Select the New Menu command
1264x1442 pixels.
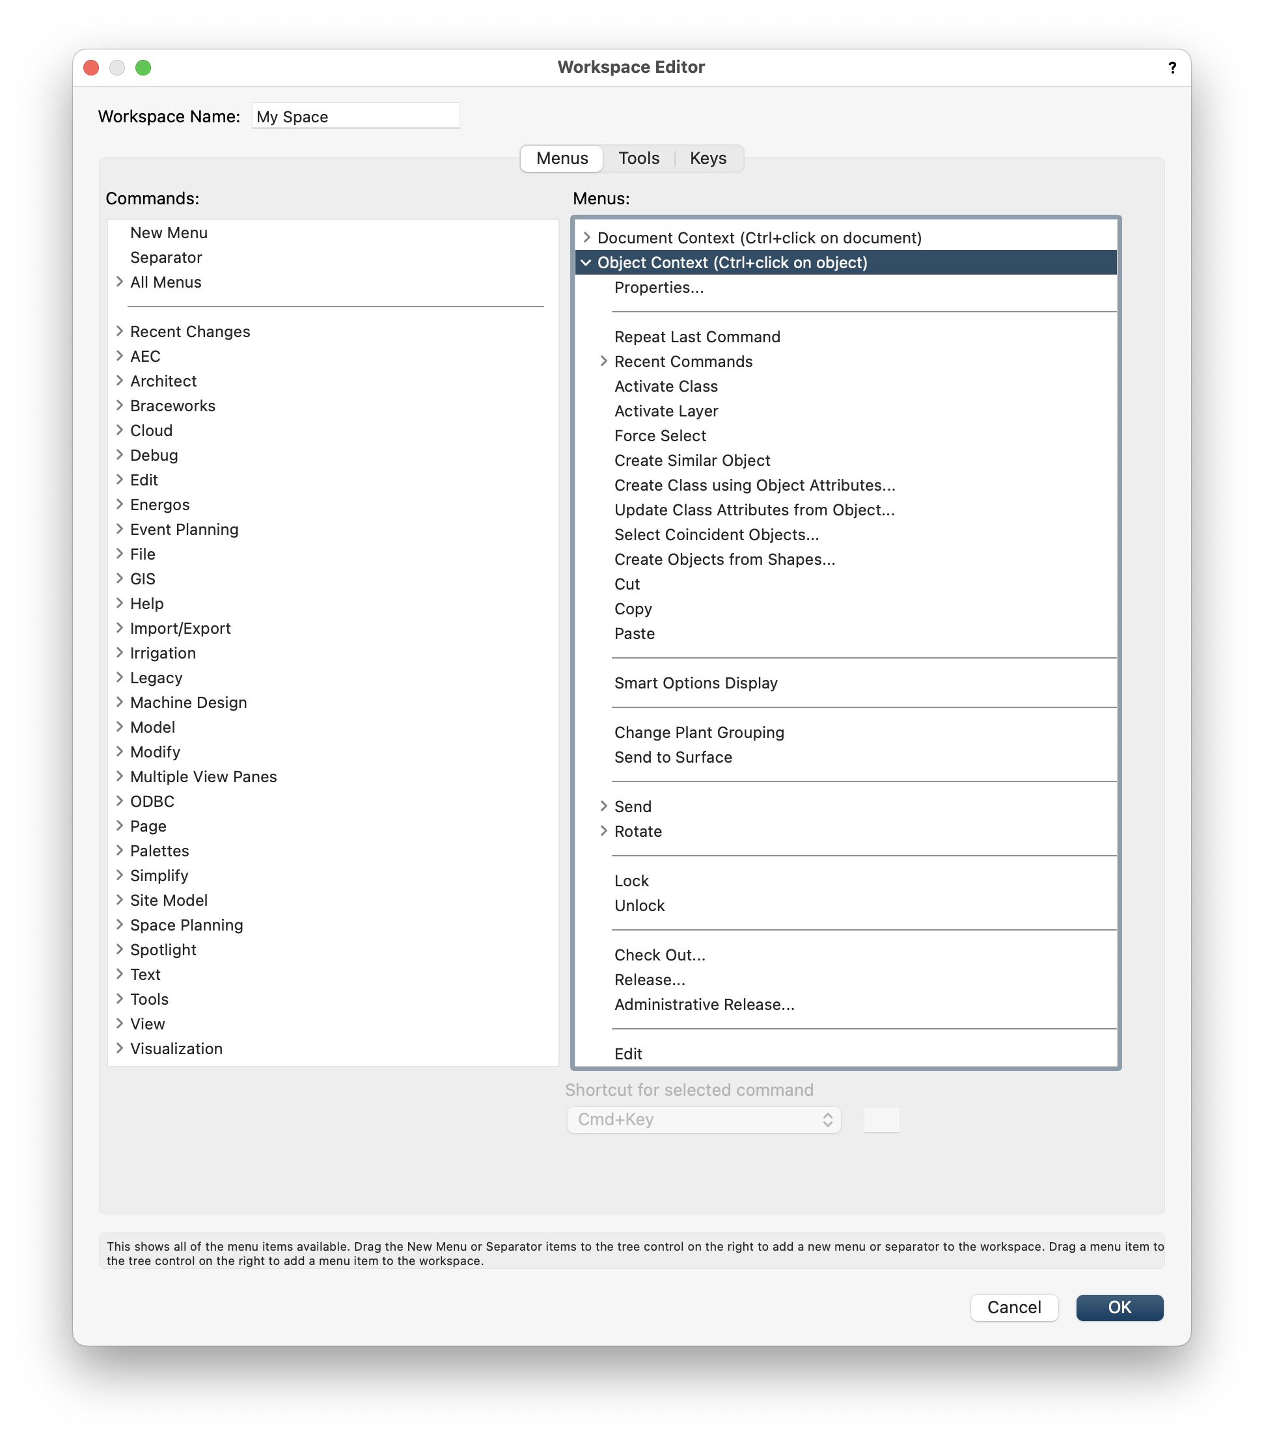[x=169, y=233]
